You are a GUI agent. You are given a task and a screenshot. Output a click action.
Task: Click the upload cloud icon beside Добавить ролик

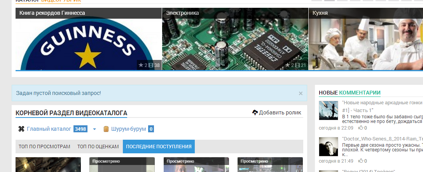click(255, 112)
